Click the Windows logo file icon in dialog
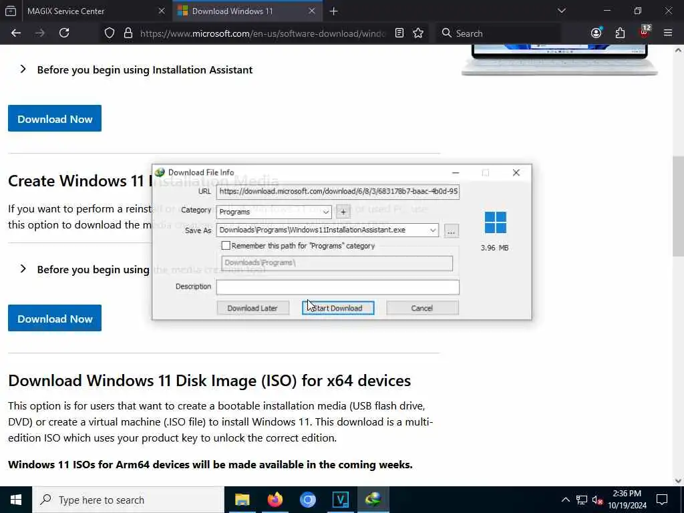 click(x=495, y=222)
